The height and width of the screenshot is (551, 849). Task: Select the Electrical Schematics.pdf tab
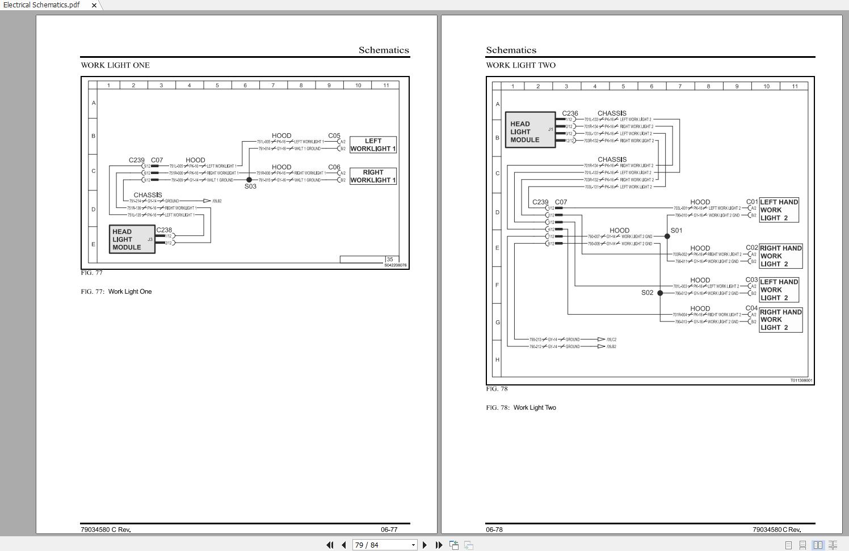click(x=41, y=5)
